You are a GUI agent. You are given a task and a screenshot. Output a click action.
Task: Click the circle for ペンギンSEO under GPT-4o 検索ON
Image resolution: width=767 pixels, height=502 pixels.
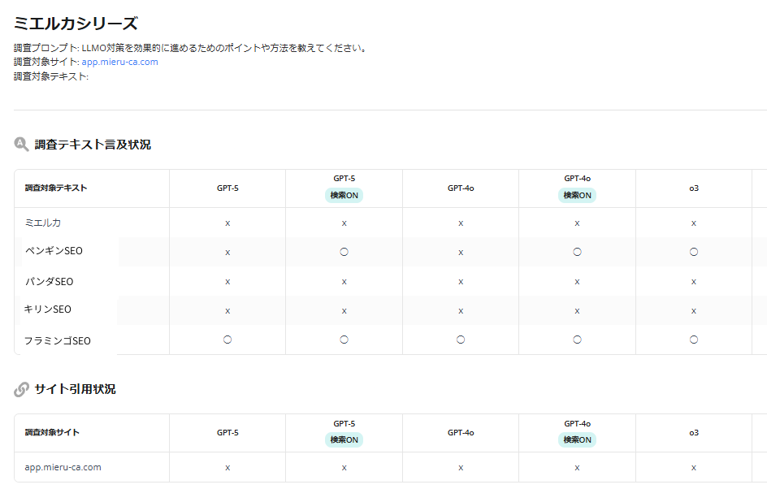click(x=577, y=252)
